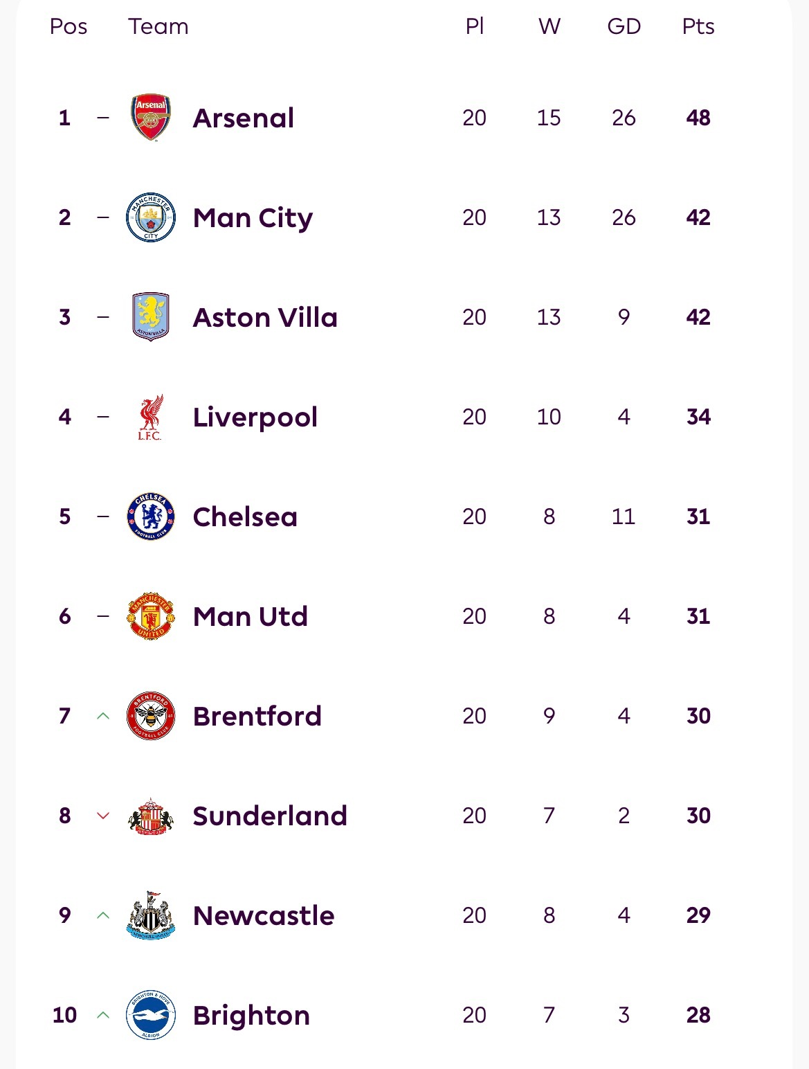Click the Chelsea club badge

(151, 516)
